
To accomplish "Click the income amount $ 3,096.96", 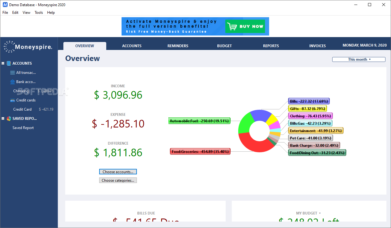I will [x=118, y=95].
